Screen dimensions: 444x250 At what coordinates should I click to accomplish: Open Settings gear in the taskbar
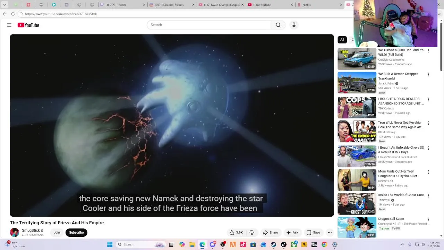335,244
